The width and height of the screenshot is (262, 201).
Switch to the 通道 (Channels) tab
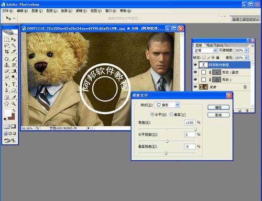point(209,45)
